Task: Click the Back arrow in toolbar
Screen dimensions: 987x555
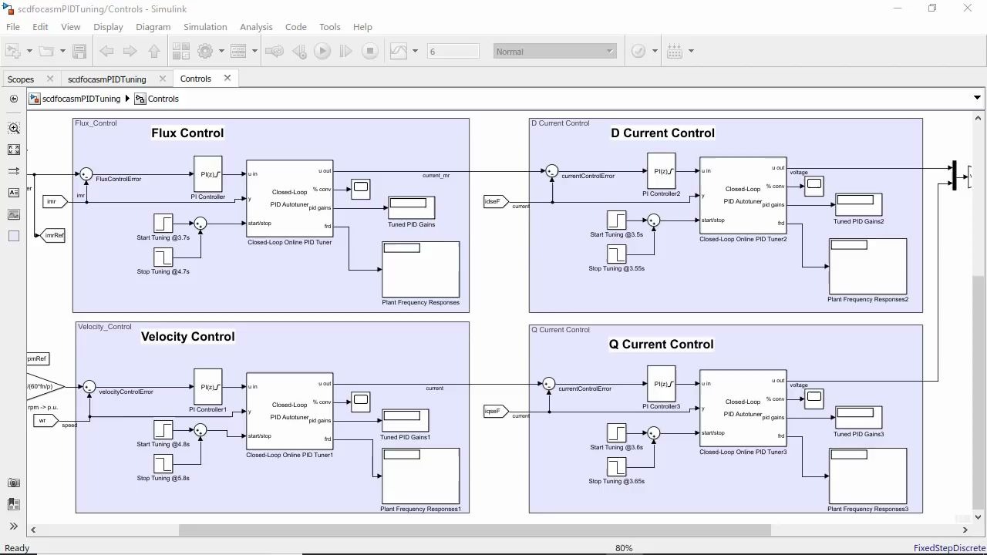Action: tap(107, 51)
